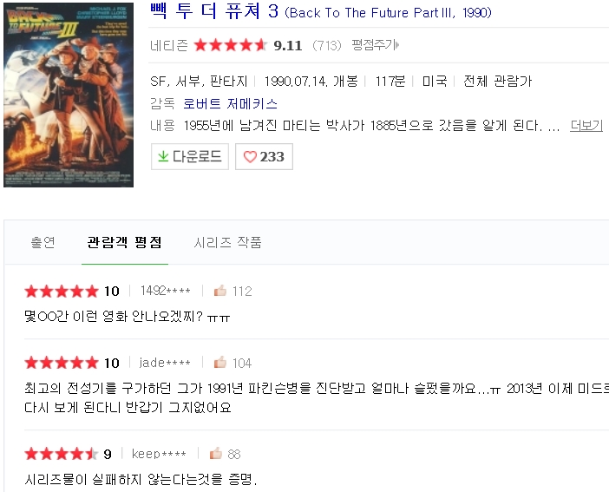Click the movie title 빽 투 더 퓨쳐 3
The width and height of the screenshot is (609, 492).
tap(214, 12)
